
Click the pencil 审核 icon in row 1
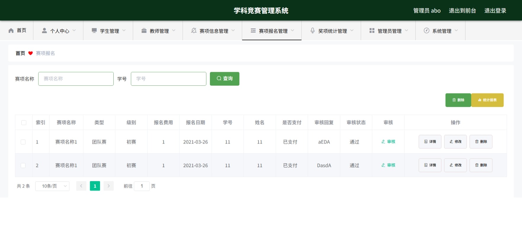[x=383, y=142]
